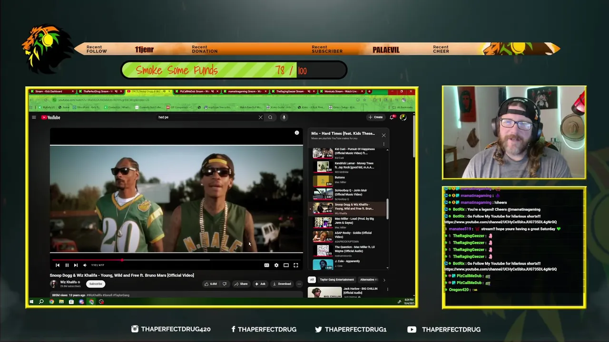The height and width of the screenshot is (342, 609).
Task: Focus the YouTube search field containing hed pe
Action: pos(207,117)
